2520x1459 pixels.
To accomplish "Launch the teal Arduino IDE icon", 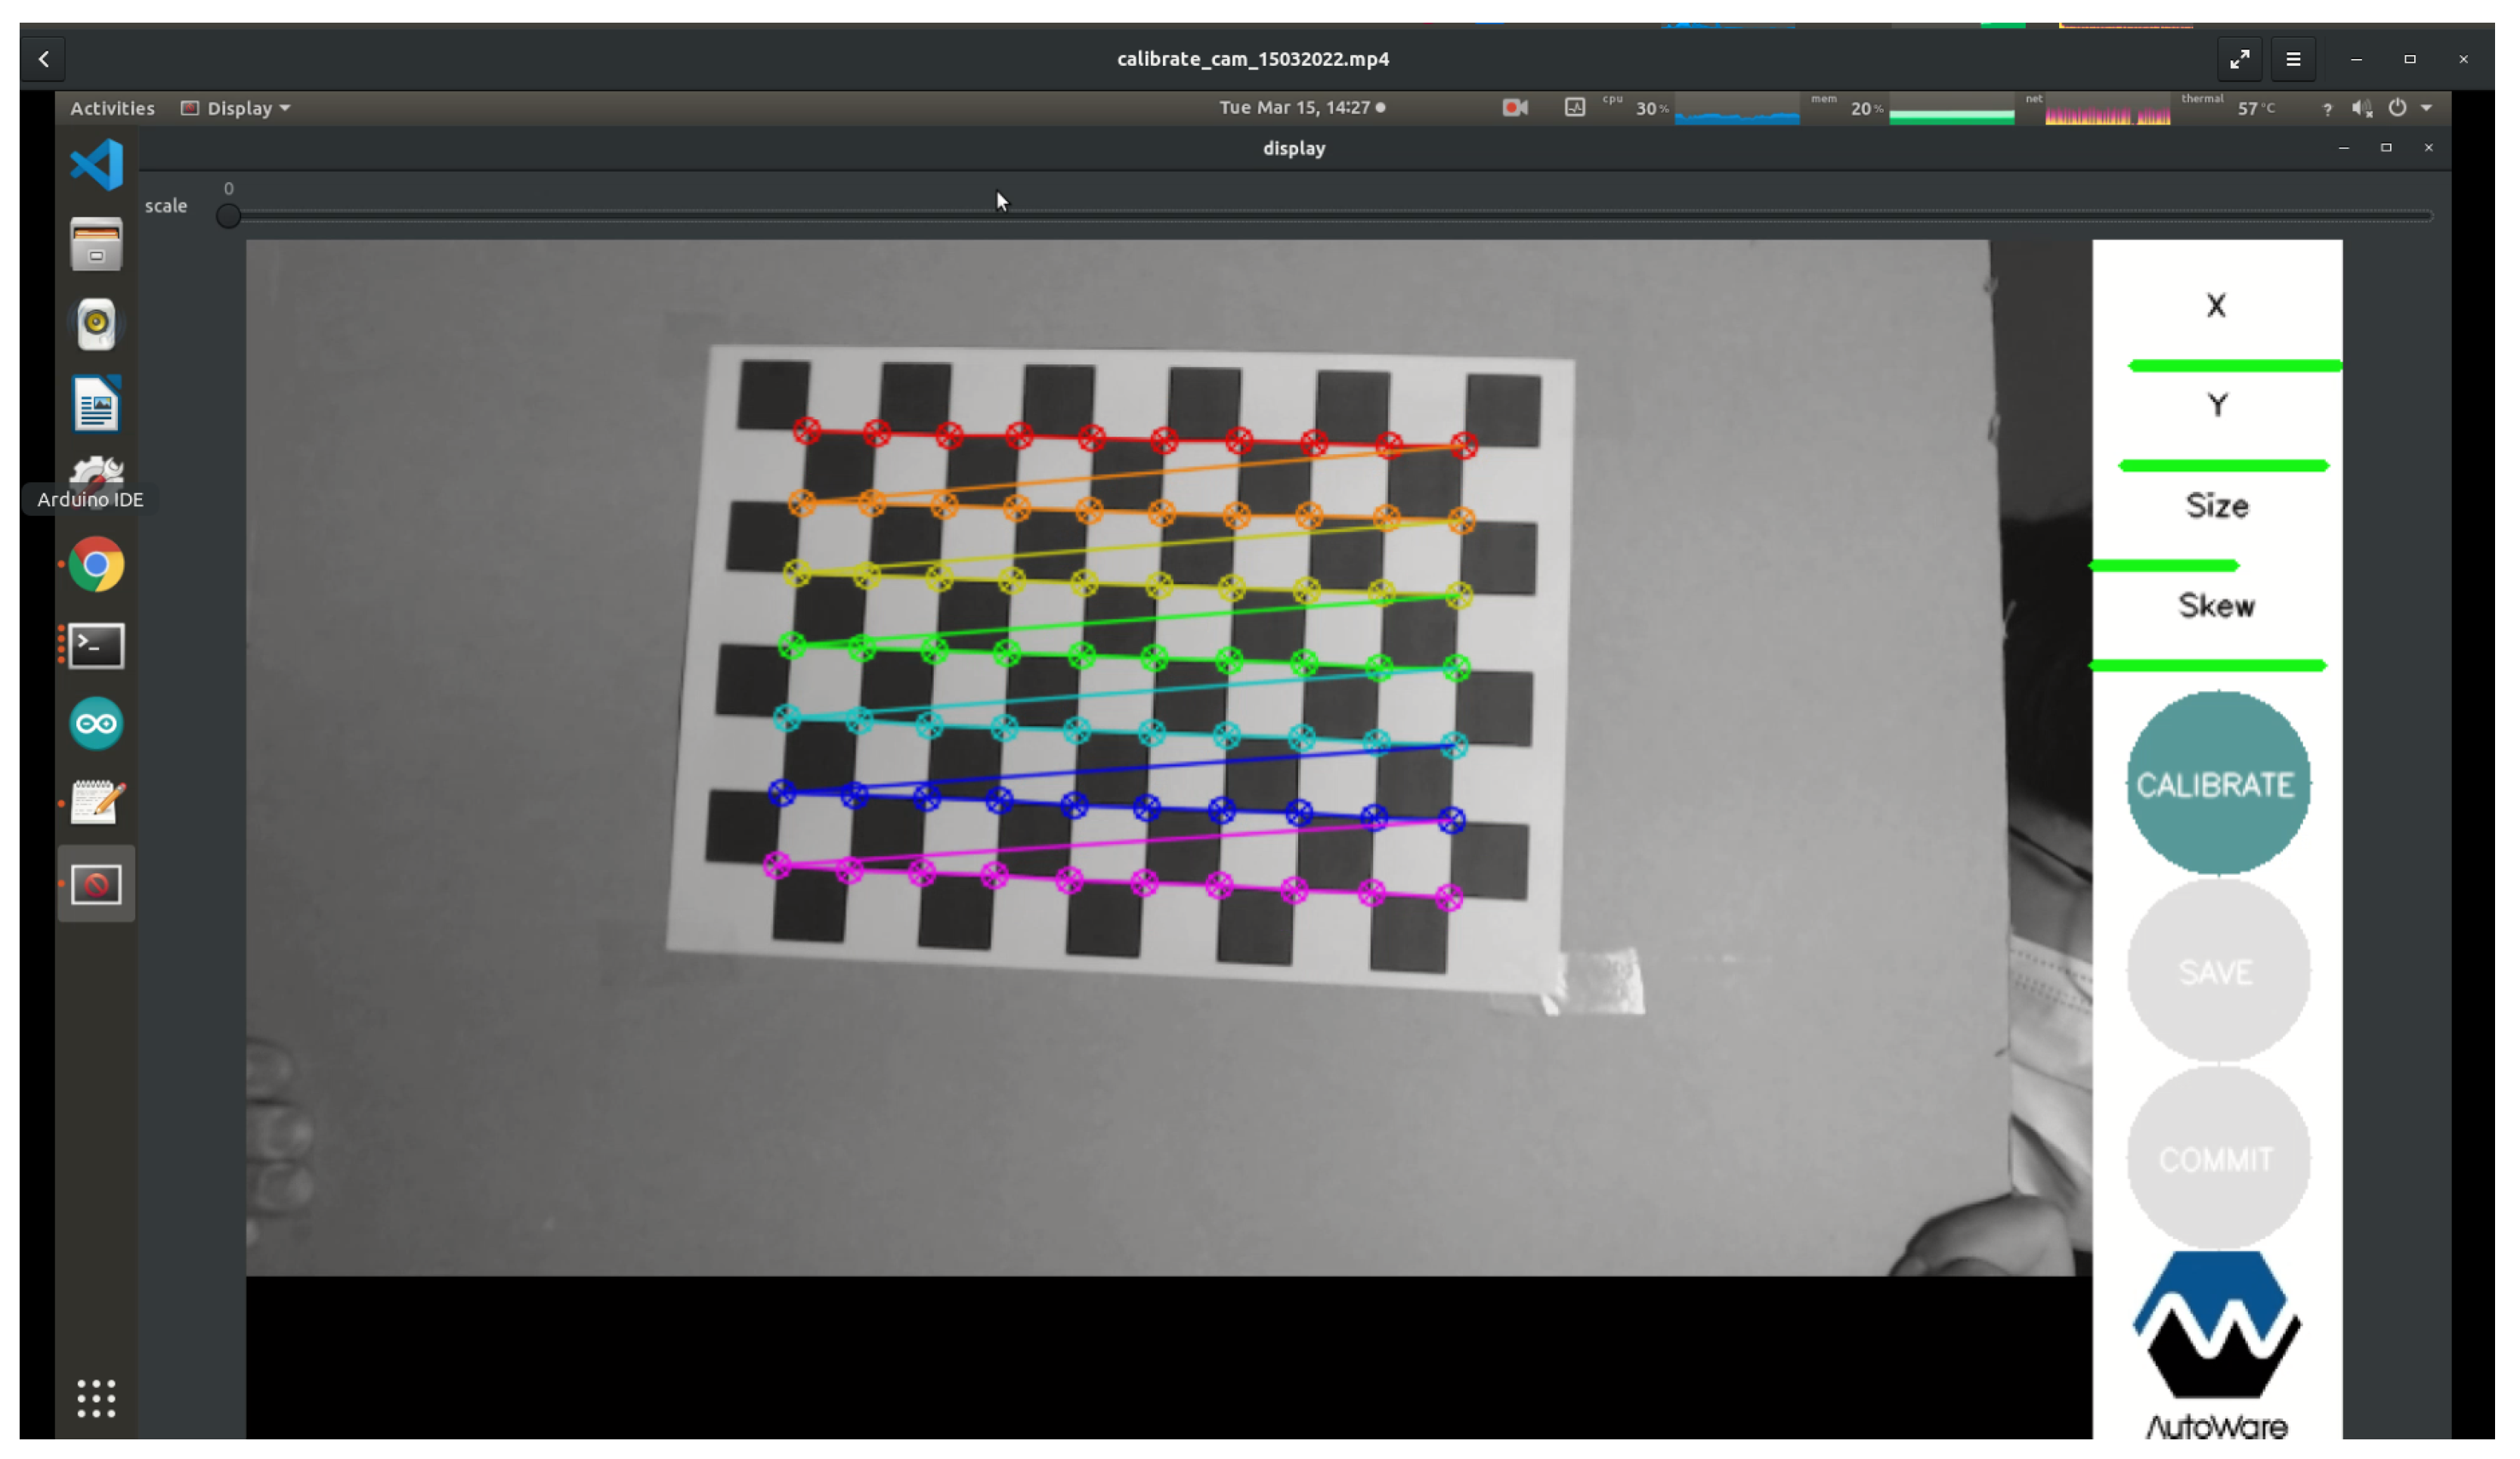I will pyautogui.click(x=96, y=724).
